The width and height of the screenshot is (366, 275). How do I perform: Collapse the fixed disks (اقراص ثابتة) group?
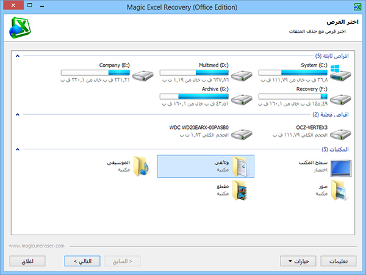click(x=18, y=56)
